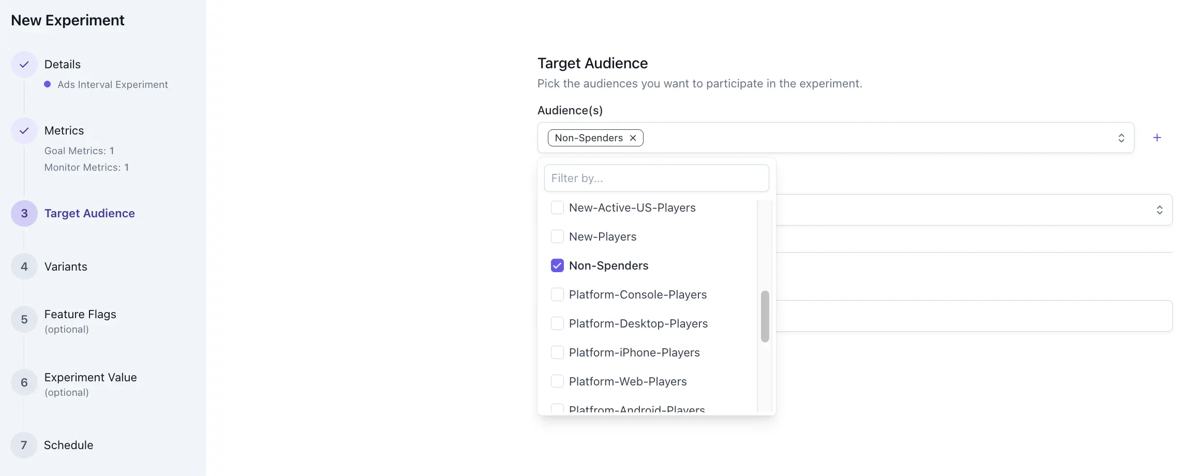The image size is (1194, 476).
Task: Select the Platform-Console-Players option
Action: (637, 294)
